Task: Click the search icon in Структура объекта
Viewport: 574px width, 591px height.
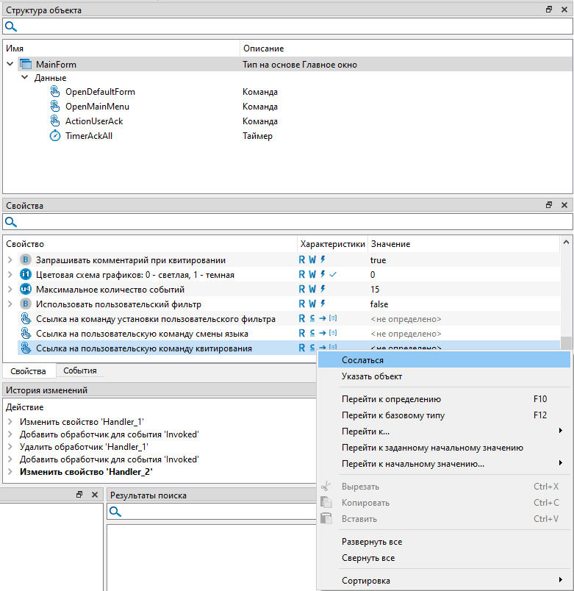Action: 11,27
